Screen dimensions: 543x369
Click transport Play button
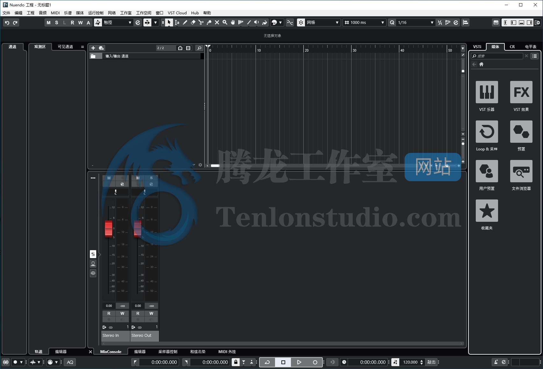point(299,362)
